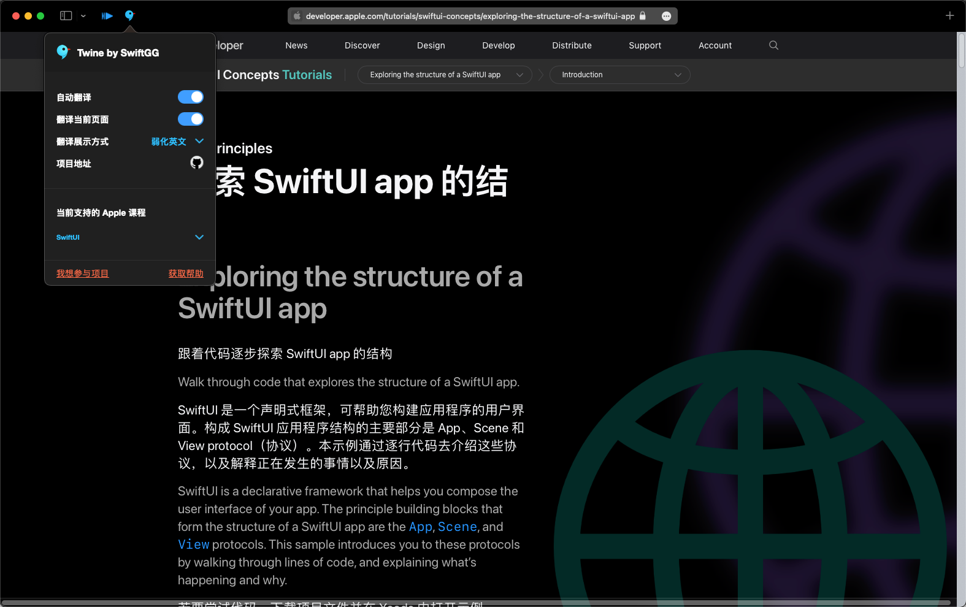The height and width of the screenshot is (607, 966).
Task: Open the GitHub project link icon
Action: [x=196, y=162]
